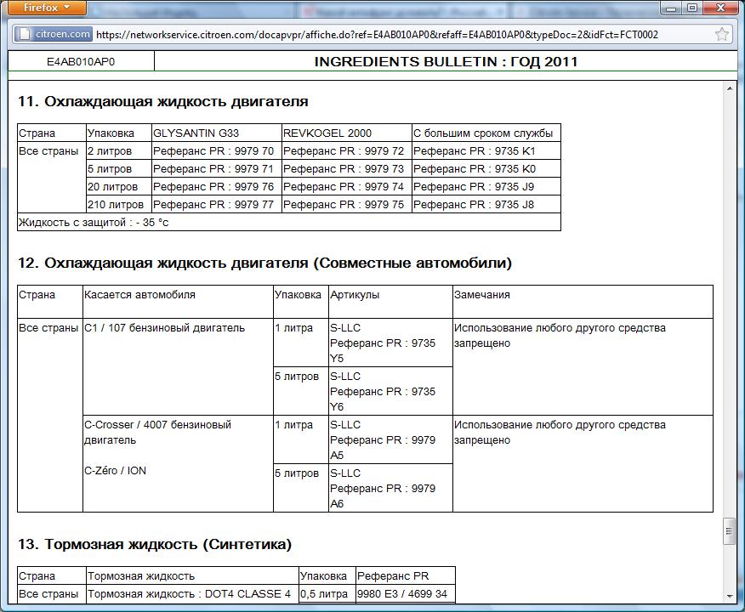Click the С большим сроком службы header
The image size is (745, 612).
click(486, 133)
